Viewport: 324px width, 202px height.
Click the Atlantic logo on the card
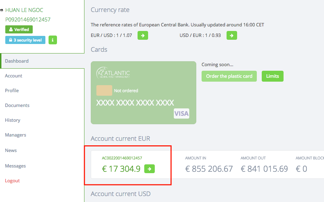click(x=113, y=72)
